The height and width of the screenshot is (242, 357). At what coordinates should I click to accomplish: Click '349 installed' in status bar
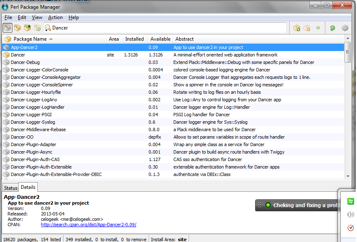[79, 240]
